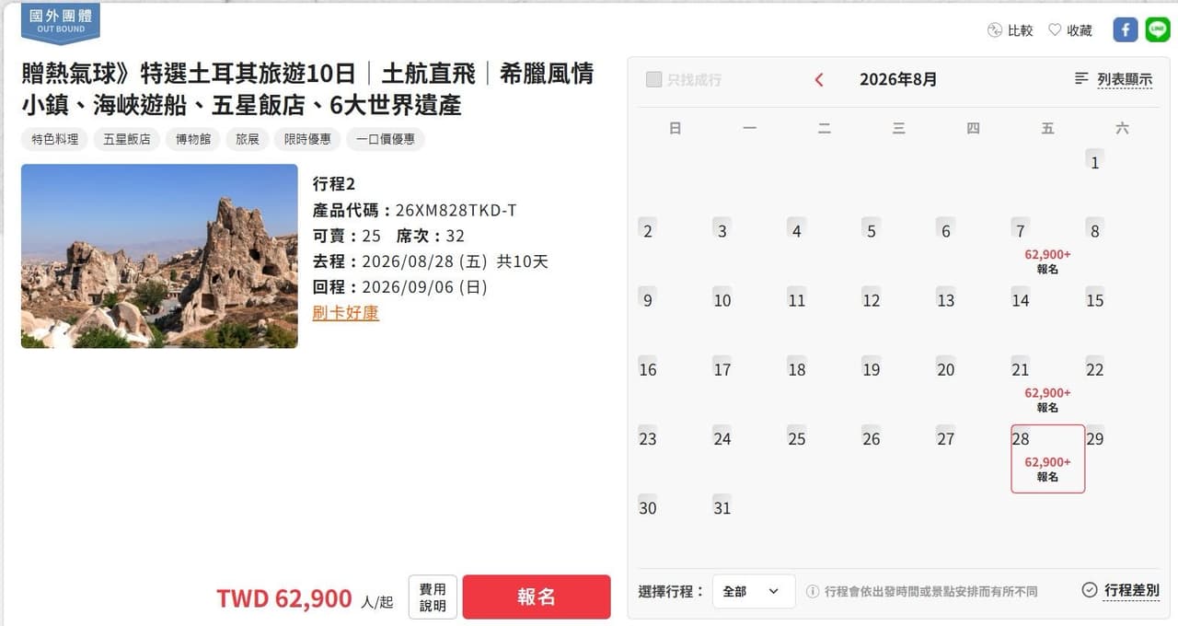
Task: Click calendar day 1
Action: 1094,162
